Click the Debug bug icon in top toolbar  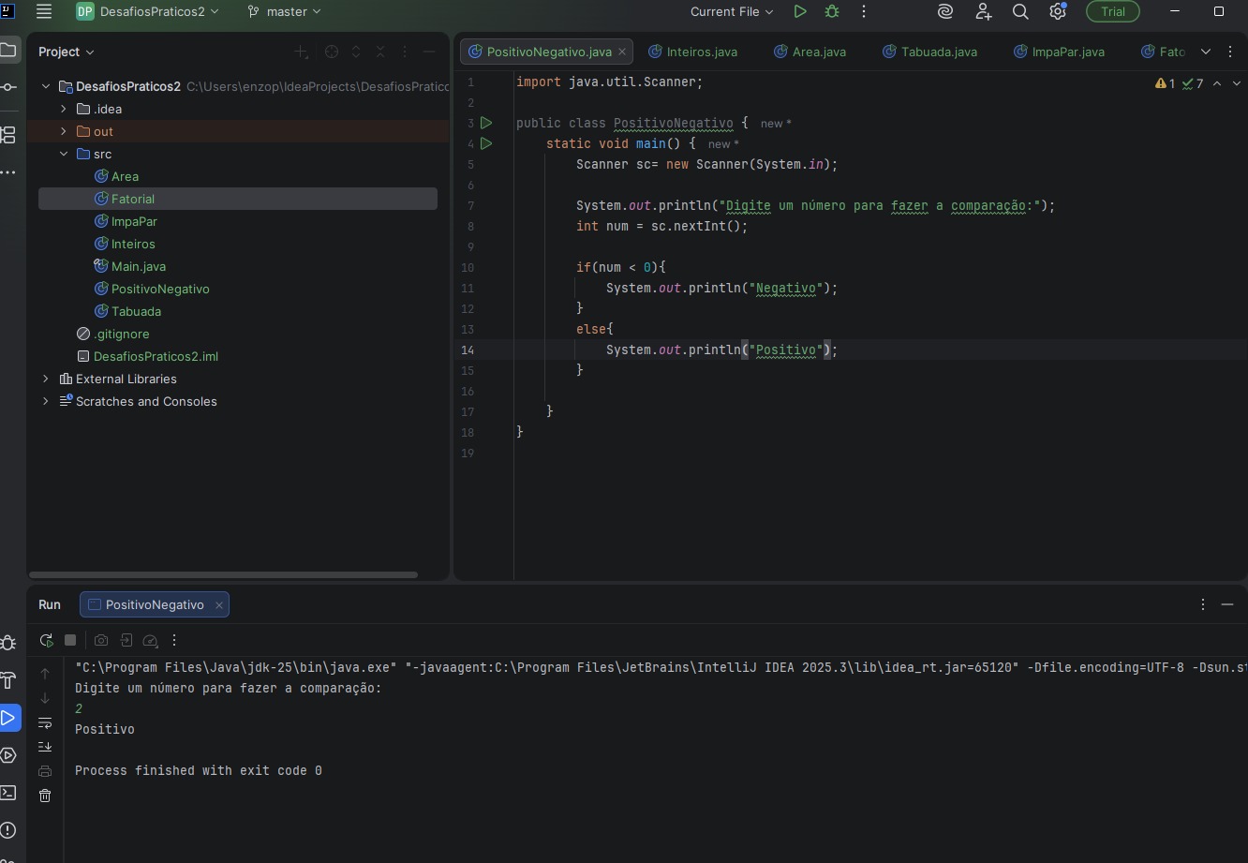tap(832, 12)
